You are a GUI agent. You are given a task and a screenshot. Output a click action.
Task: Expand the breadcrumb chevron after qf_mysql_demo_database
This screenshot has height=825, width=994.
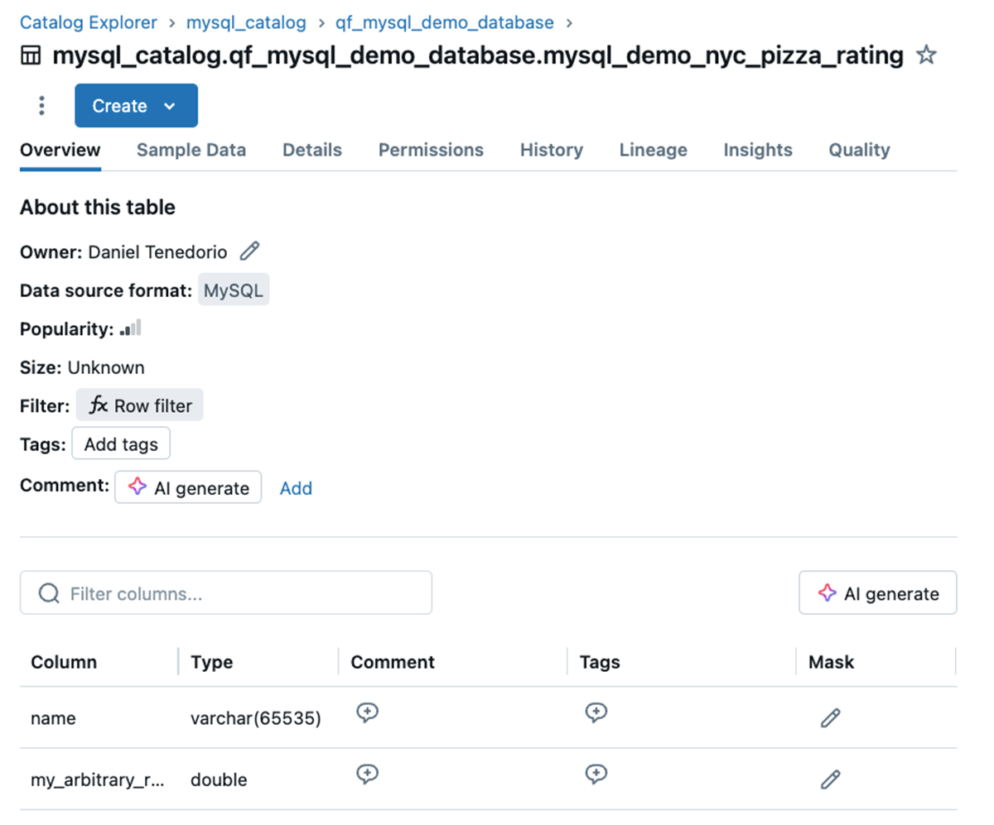[569, 23]
